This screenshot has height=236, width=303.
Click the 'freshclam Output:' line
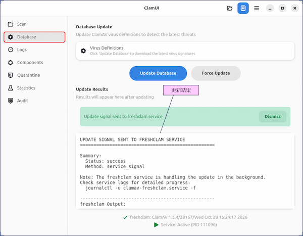click(x=103, y=204)
